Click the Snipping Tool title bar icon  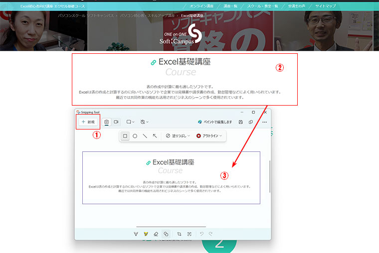(78, 112)
